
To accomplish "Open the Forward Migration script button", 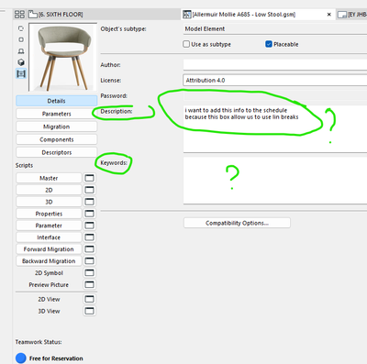I will [x=49, y=249].
